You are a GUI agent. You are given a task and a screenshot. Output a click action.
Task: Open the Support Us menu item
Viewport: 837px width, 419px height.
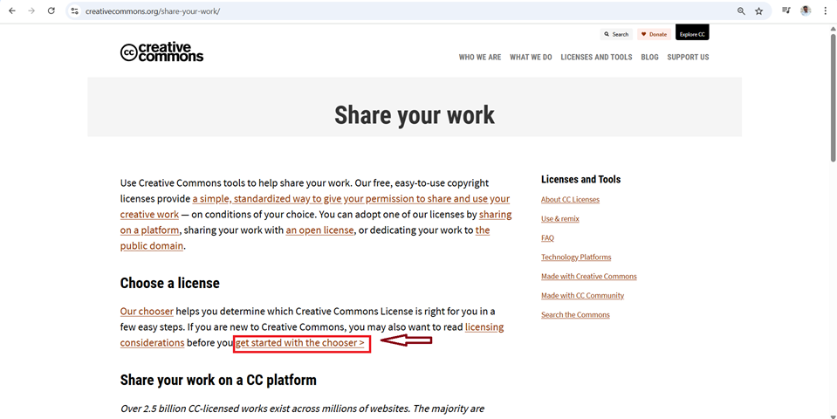pyautogui.click(x=688, y=57)
